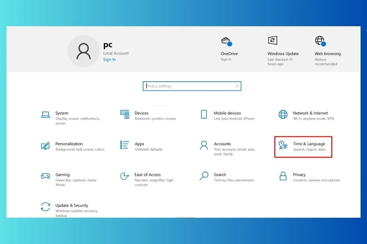Select the Network & Internet globe icon

tap(283, 114)
